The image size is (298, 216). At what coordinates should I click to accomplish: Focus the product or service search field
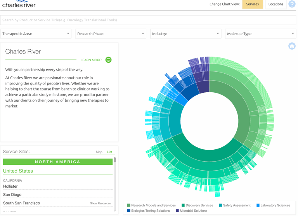tap(148, 20)
